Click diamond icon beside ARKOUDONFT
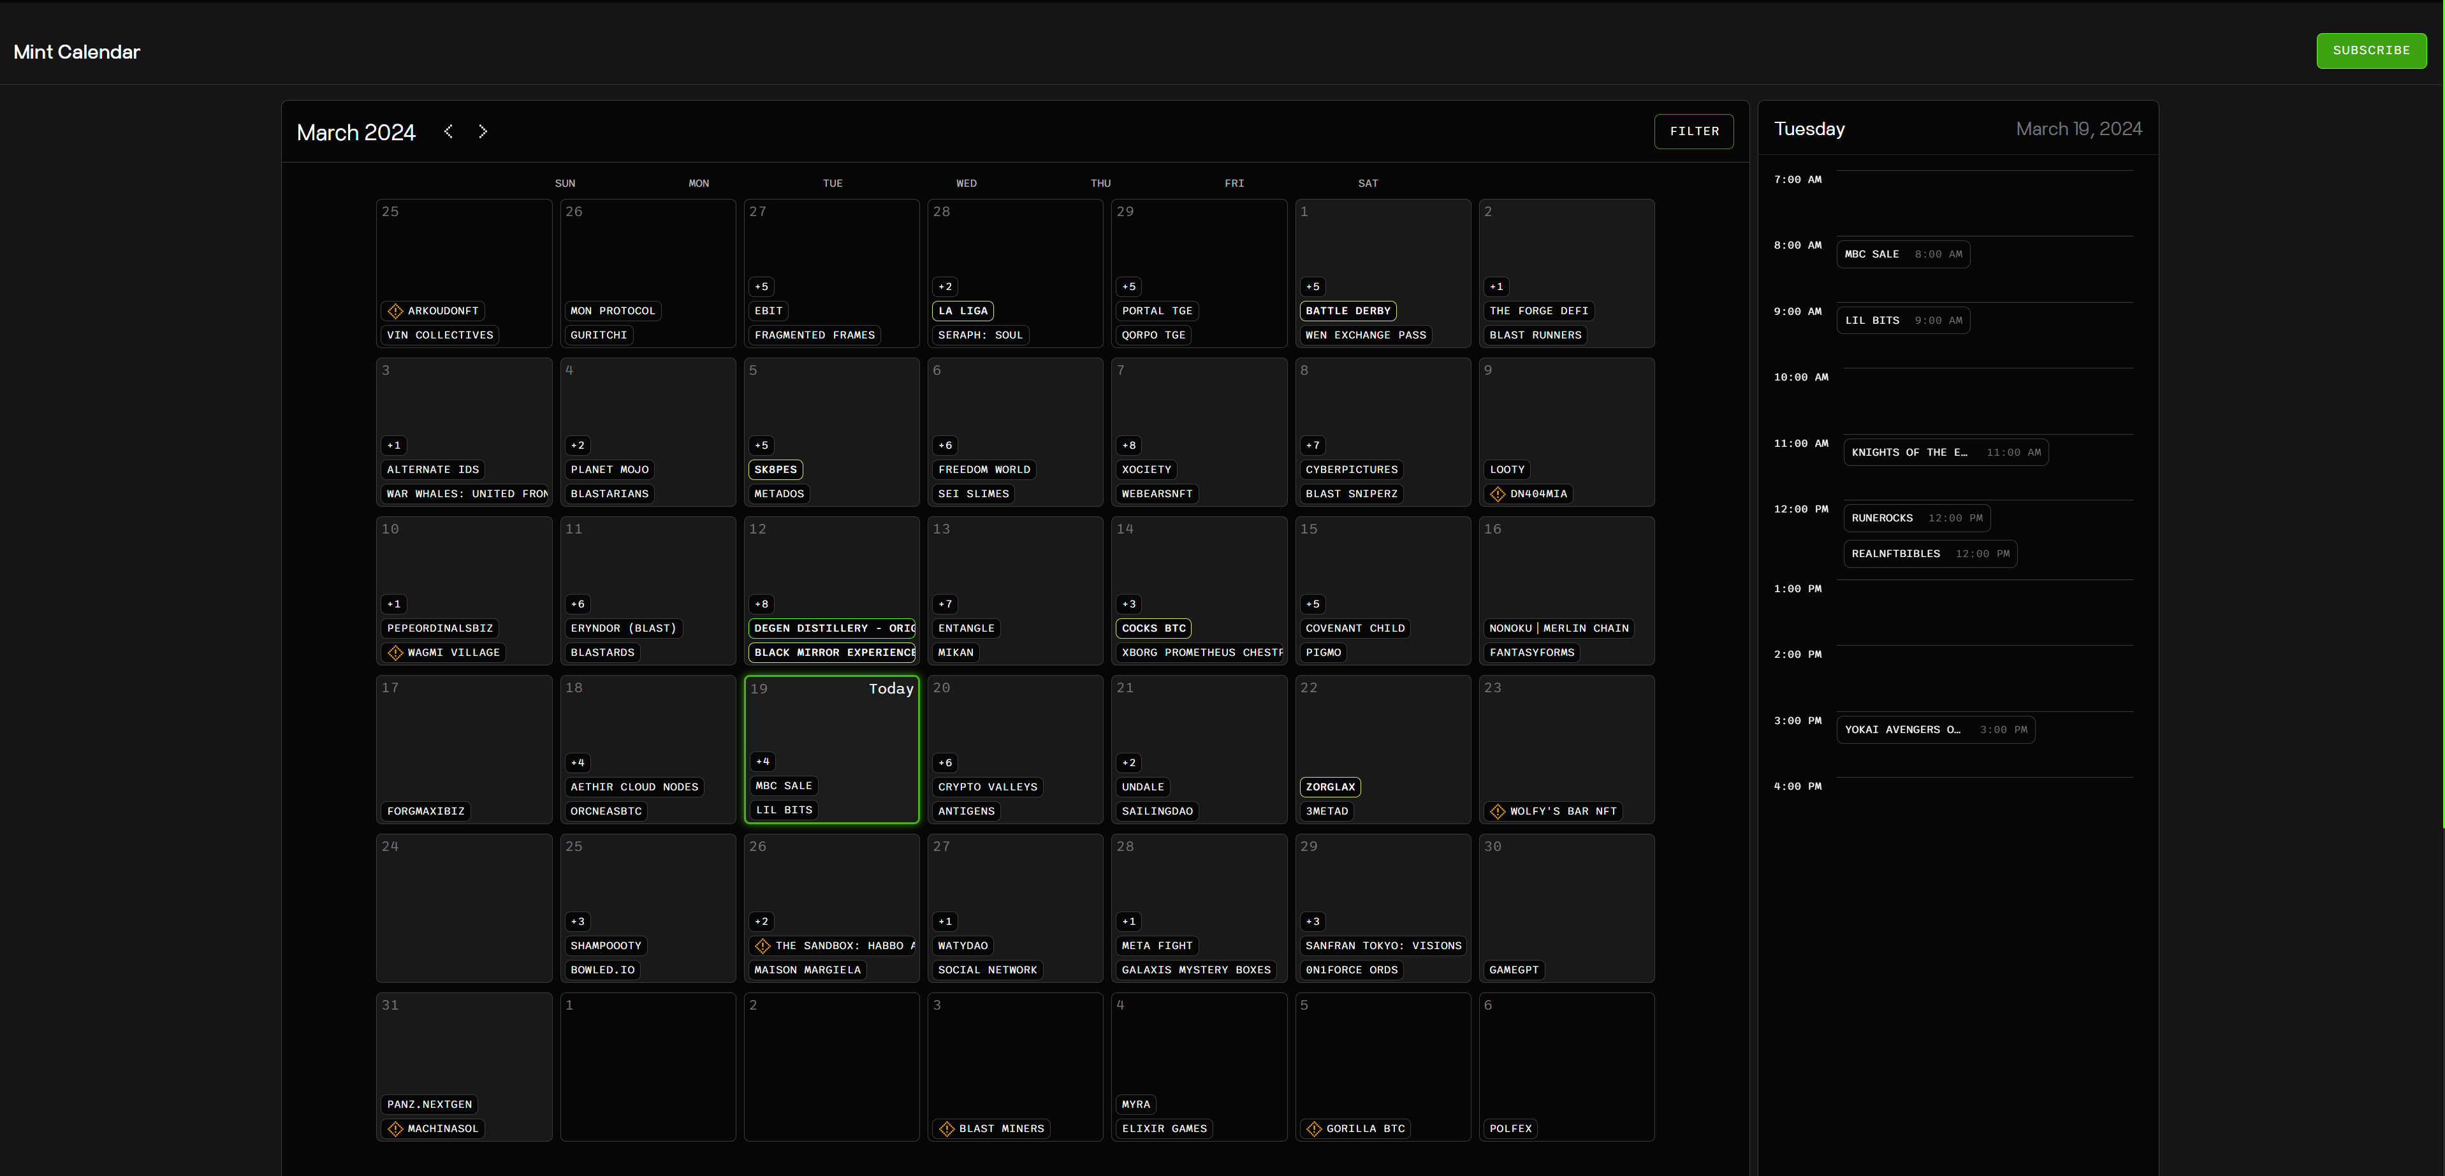The height and width of the screenshot is (1176, 2445). click(x=396, y=311)
